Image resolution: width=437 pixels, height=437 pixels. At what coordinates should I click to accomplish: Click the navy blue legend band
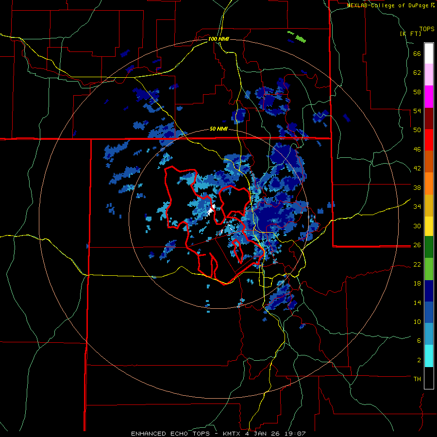tap(429, 291)
